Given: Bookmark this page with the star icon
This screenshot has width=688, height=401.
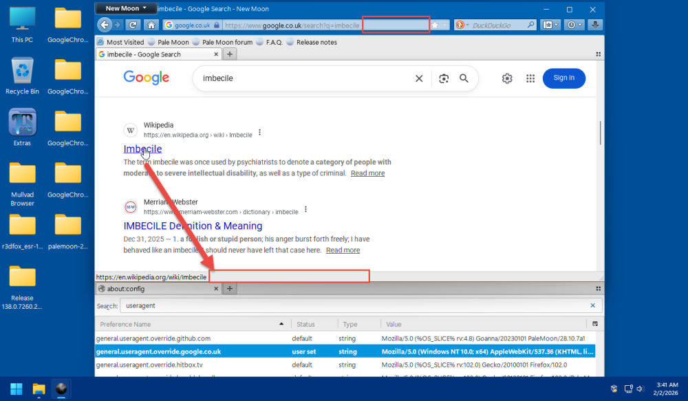Looking at the screenshot, I should [x=435, y=25].
